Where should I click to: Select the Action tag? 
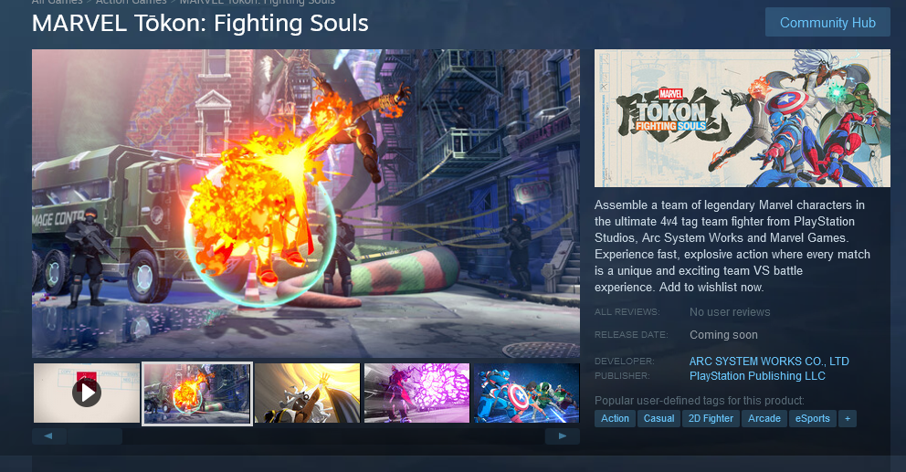coord(615,419)
